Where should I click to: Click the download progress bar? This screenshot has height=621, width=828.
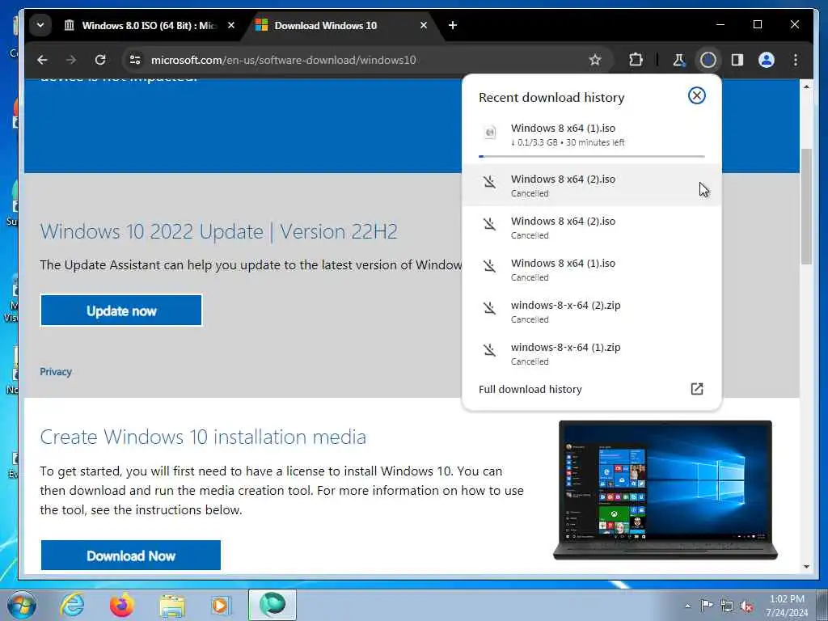pos(591,156)
